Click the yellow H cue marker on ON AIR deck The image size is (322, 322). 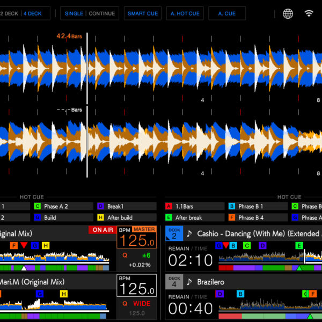click(x=46, y=245)
